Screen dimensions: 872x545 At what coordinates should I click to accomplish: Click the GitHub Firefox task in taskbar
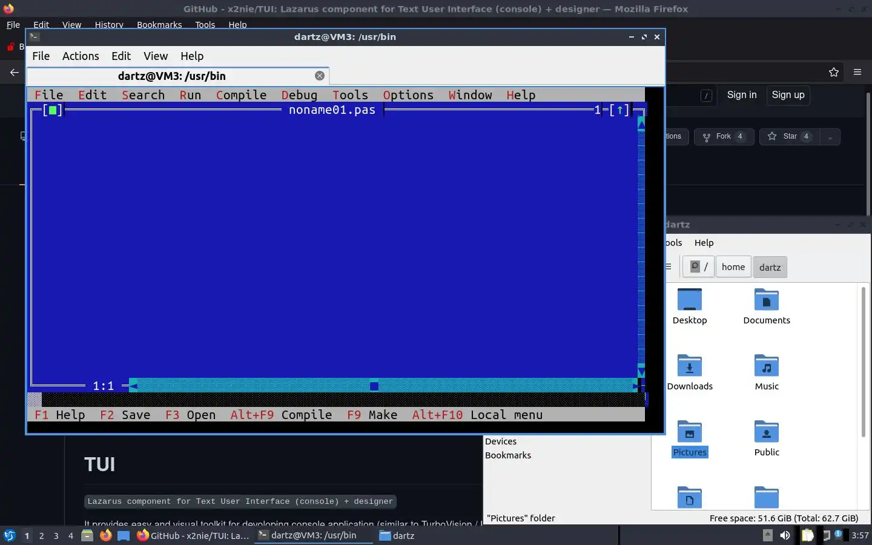(x=193, y=535)
